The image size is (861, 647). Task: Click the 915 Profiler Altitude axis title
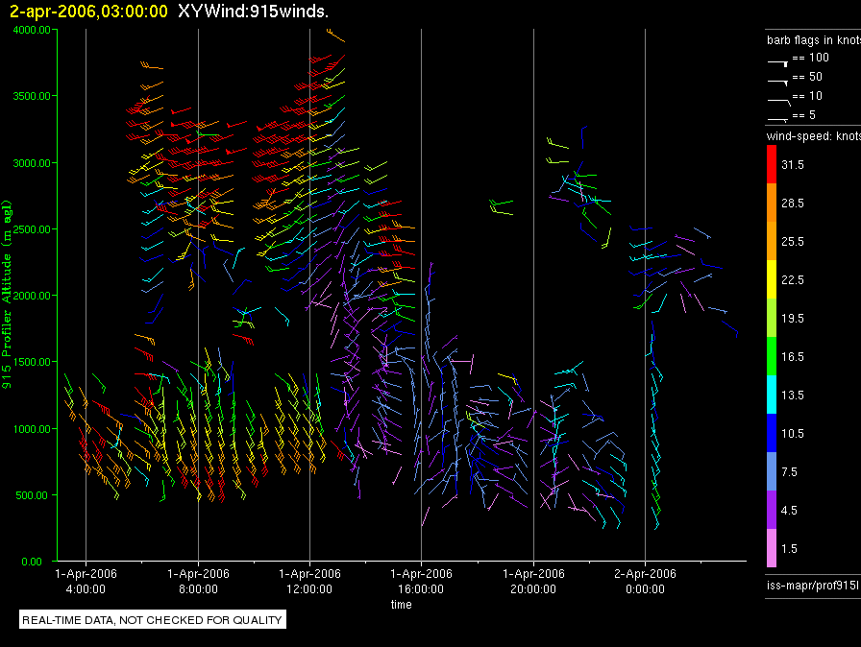(x=8, y=295)
